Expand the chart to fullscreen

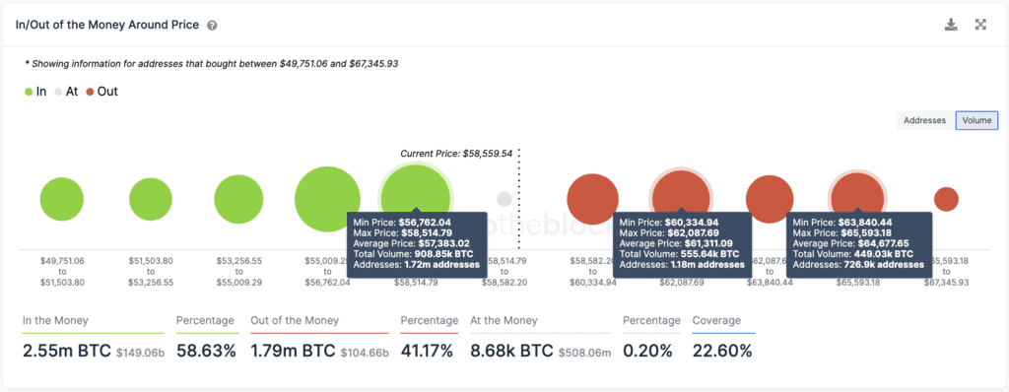980,25
